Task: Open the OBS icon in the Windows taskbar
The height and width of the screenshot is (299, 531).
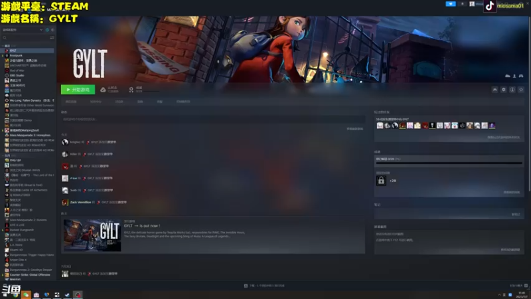Action: point(78,294)
